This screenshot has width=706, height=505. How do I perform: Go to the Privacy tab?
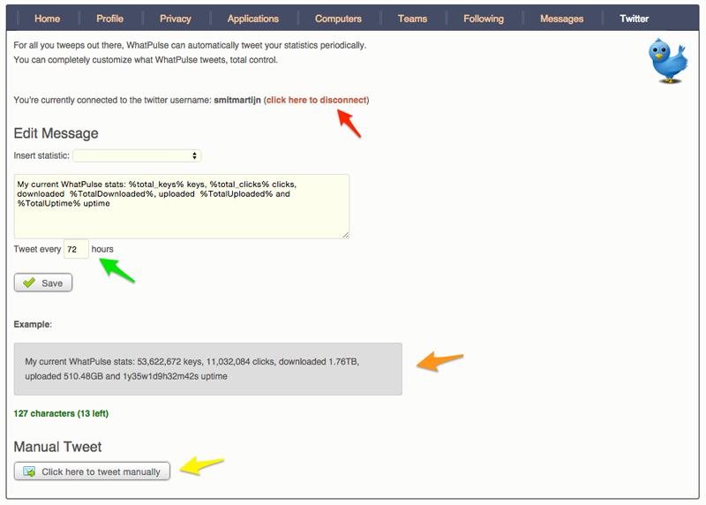[175, 19]
